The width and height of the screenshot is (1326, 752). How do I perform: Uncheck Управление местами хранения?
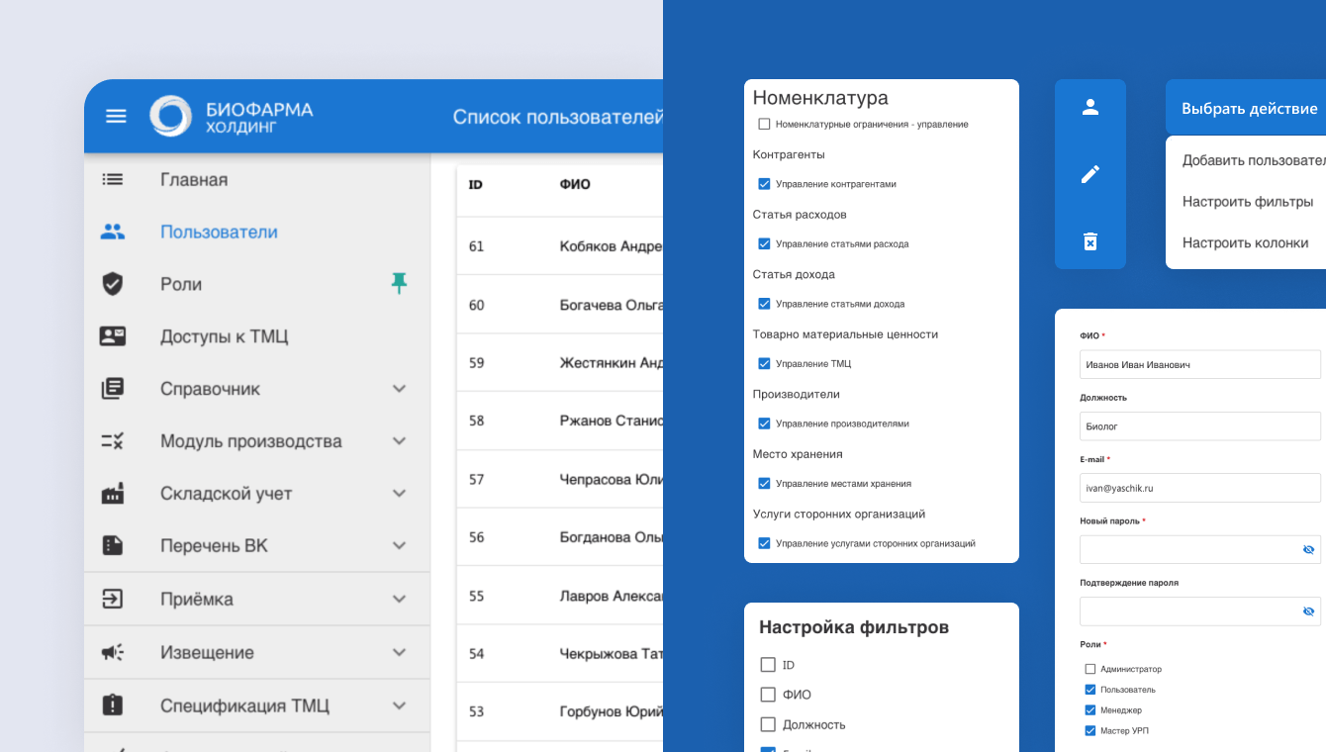(764, 483)
